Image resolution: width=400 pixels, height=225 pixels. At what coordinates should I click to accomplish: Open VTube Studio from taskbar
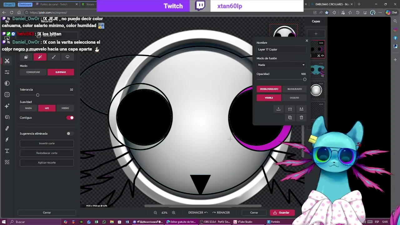[243, 222]
